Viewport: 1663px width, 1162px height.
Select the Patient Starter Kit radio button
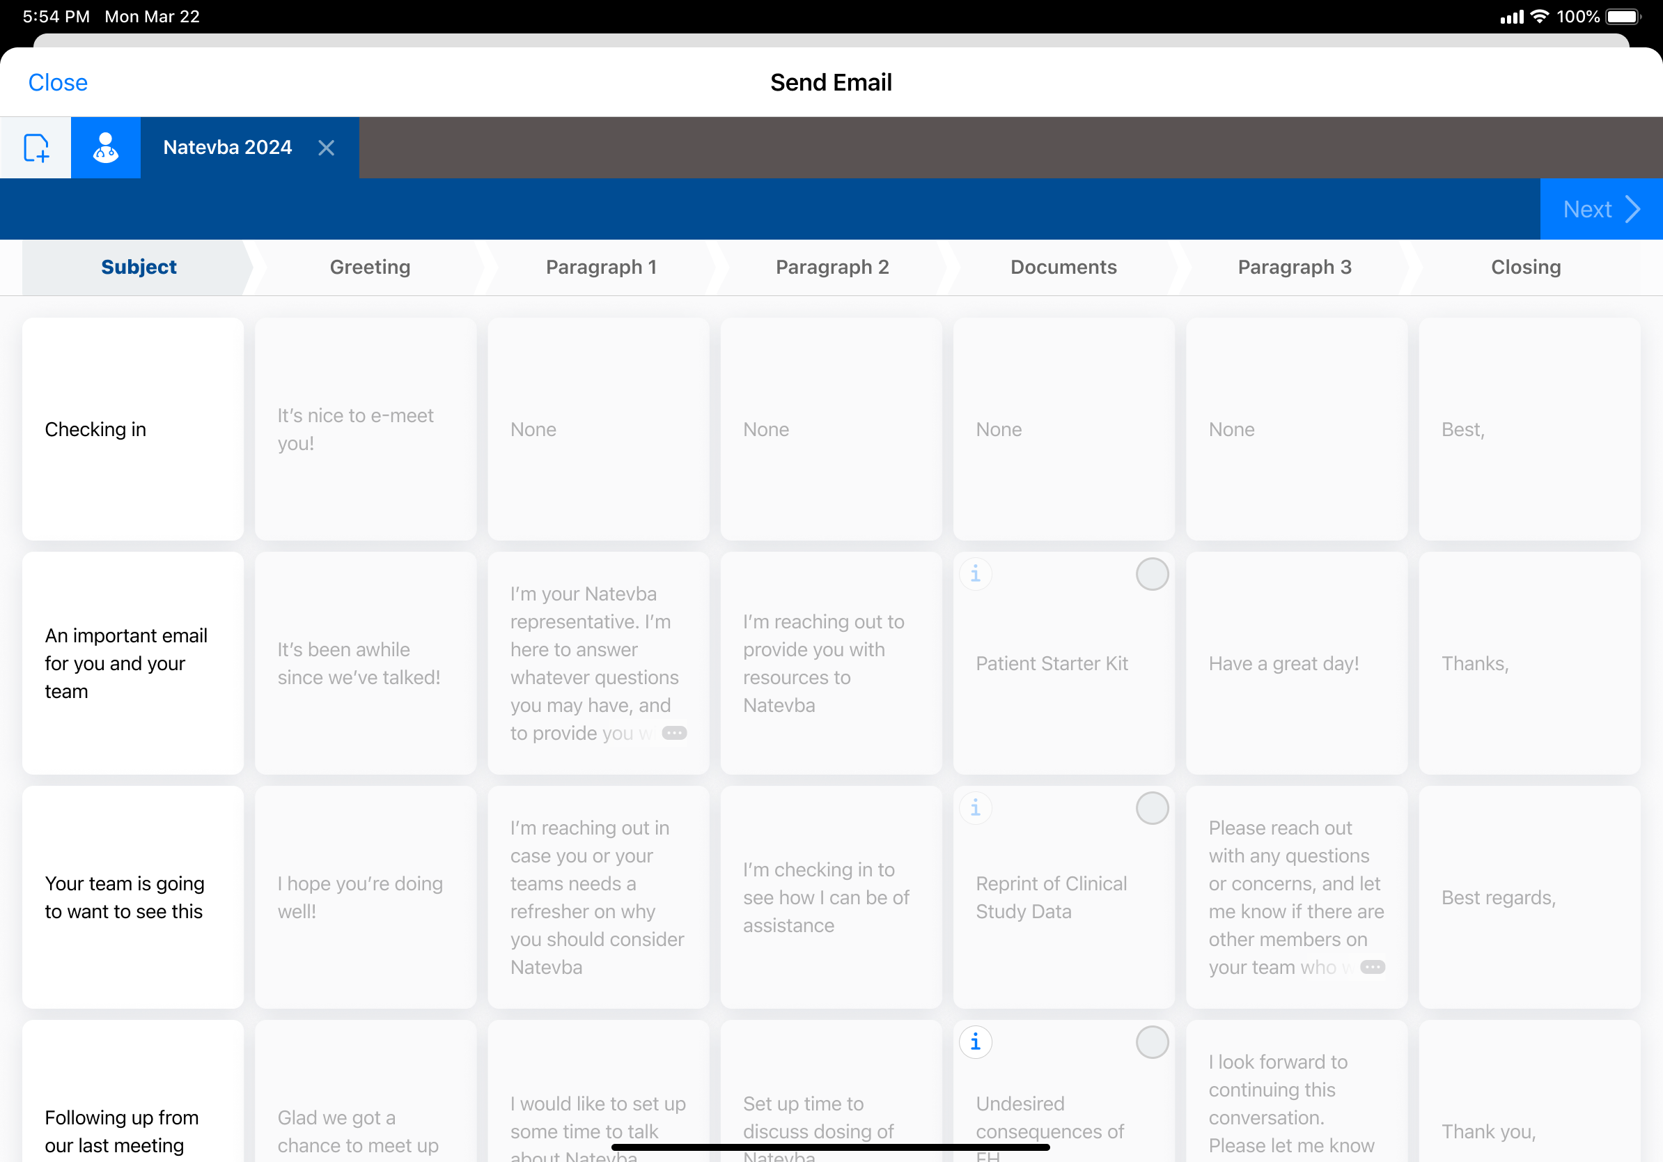[x=1152, y=575]
